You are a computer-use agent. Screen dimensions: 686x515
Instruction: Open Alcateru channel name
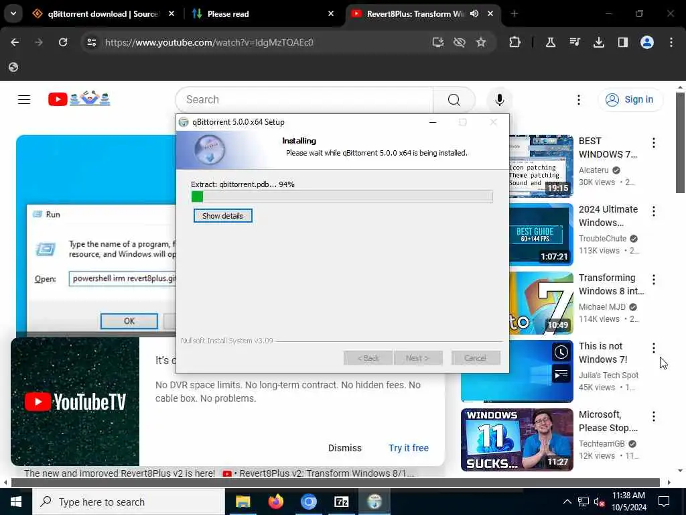coord(594,170)
